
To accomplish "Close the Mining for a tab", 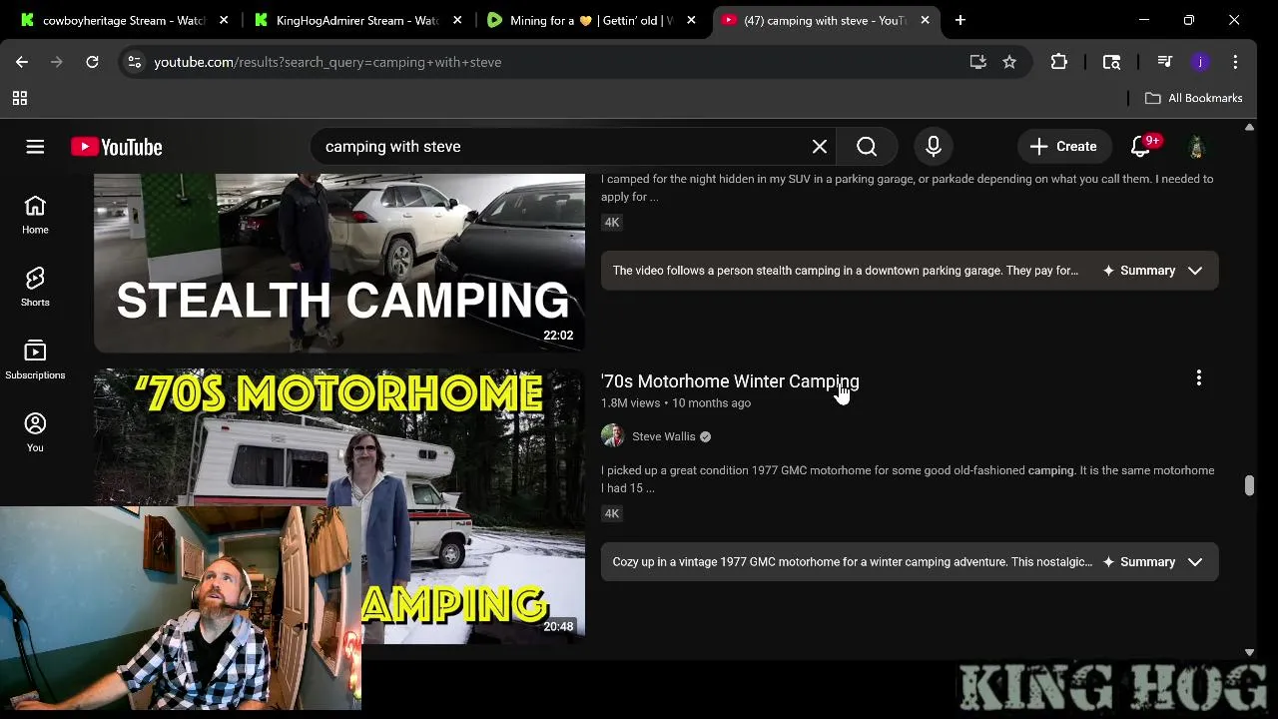I will [x=691, y=20].
